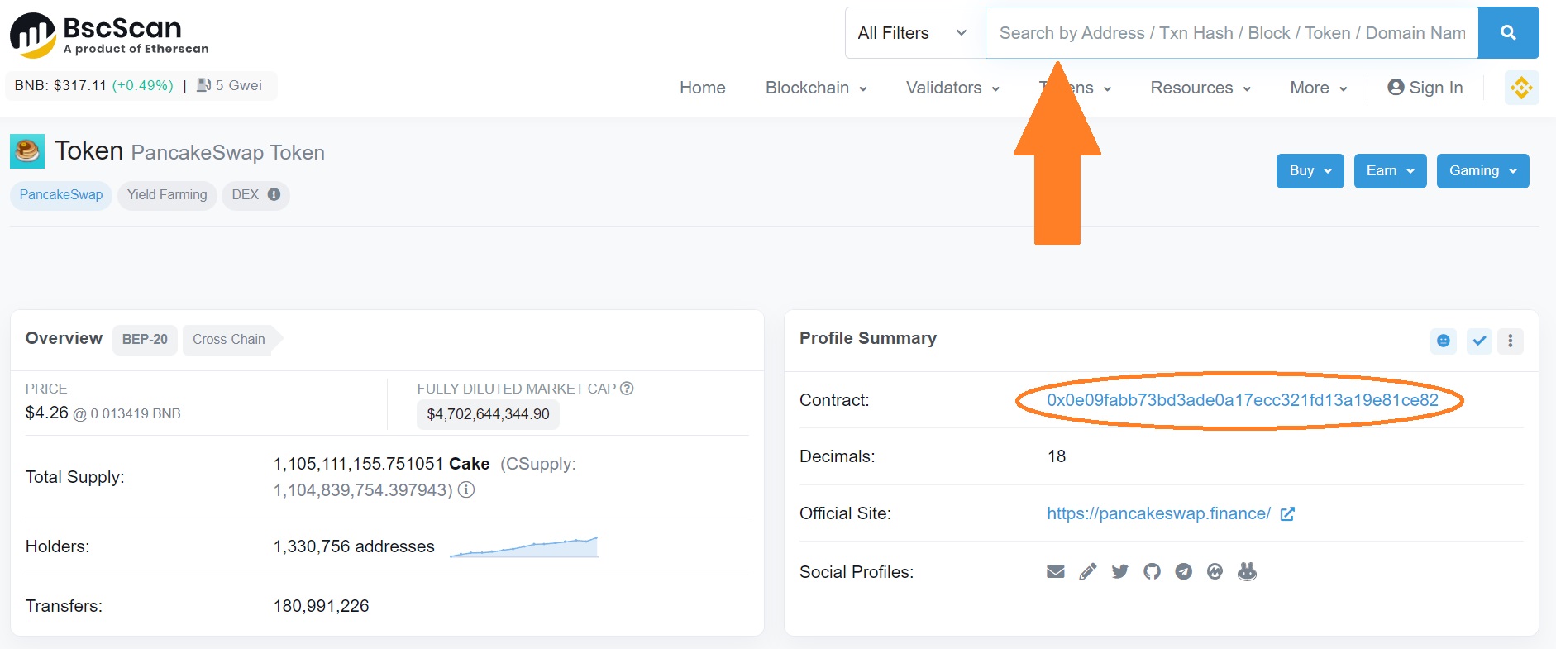
Task: Click the smiley reputation icon in Profile Summary
Action: [1444, 341]
